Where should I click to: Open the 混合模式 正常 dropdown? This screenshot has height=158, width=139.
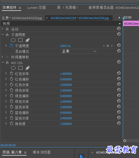click(x=79, y=51)
